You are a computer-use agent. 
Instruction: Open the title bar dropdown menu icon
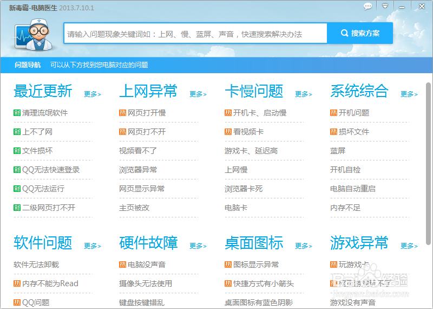(x=385, y=6)
